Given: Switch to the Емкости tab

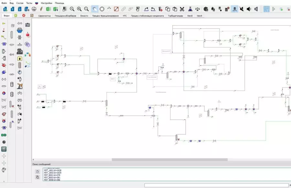Looking at the screenshot, I should 84,16.
